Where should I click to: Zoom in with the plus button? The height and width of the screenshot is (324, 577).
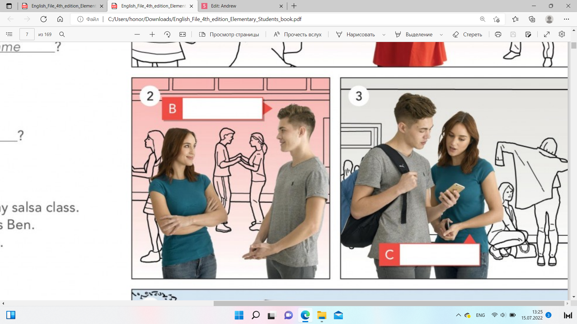tap(152, 34)
